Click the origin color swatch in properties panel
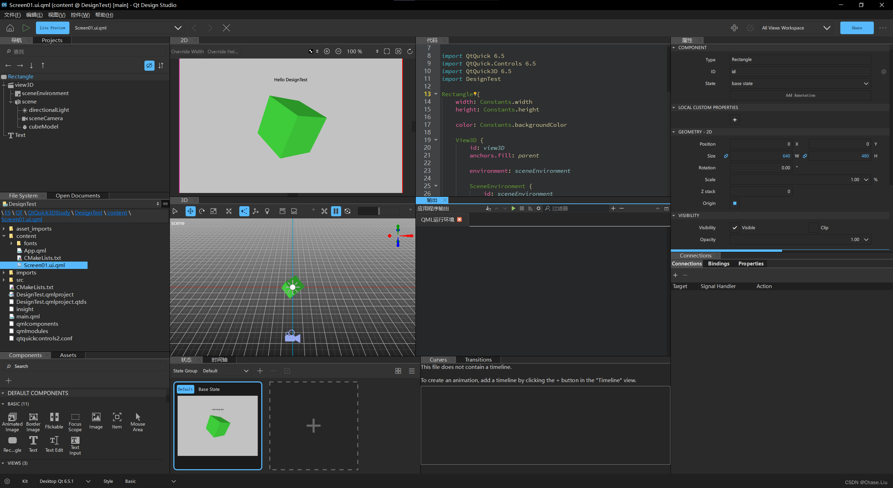 735,203
